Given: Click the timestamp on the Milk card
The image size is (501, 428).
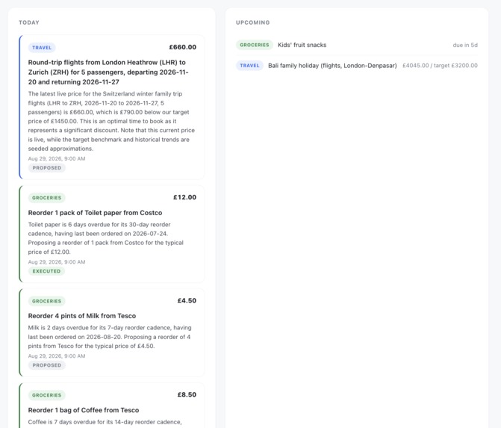Looking at the screenshot, I should [57, 356].
